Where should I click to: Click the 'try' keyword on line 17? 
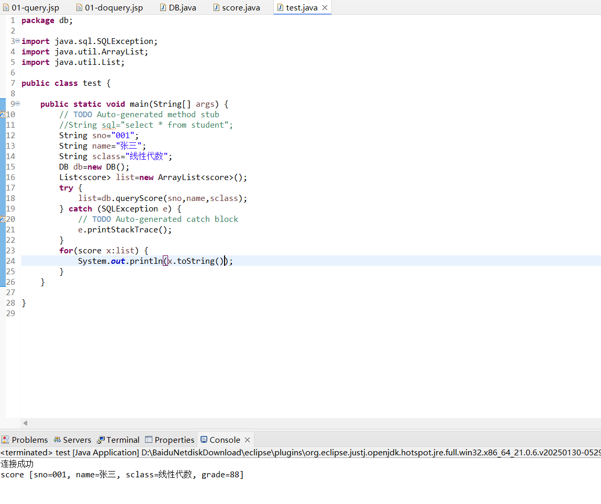[x=66, y=188]
